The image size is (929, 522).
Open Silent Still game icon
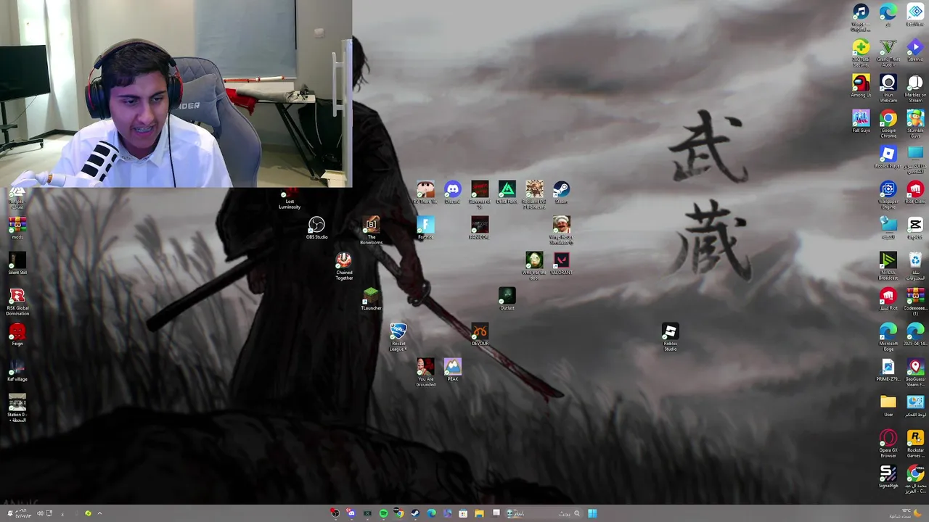click(x=17, y=263)
